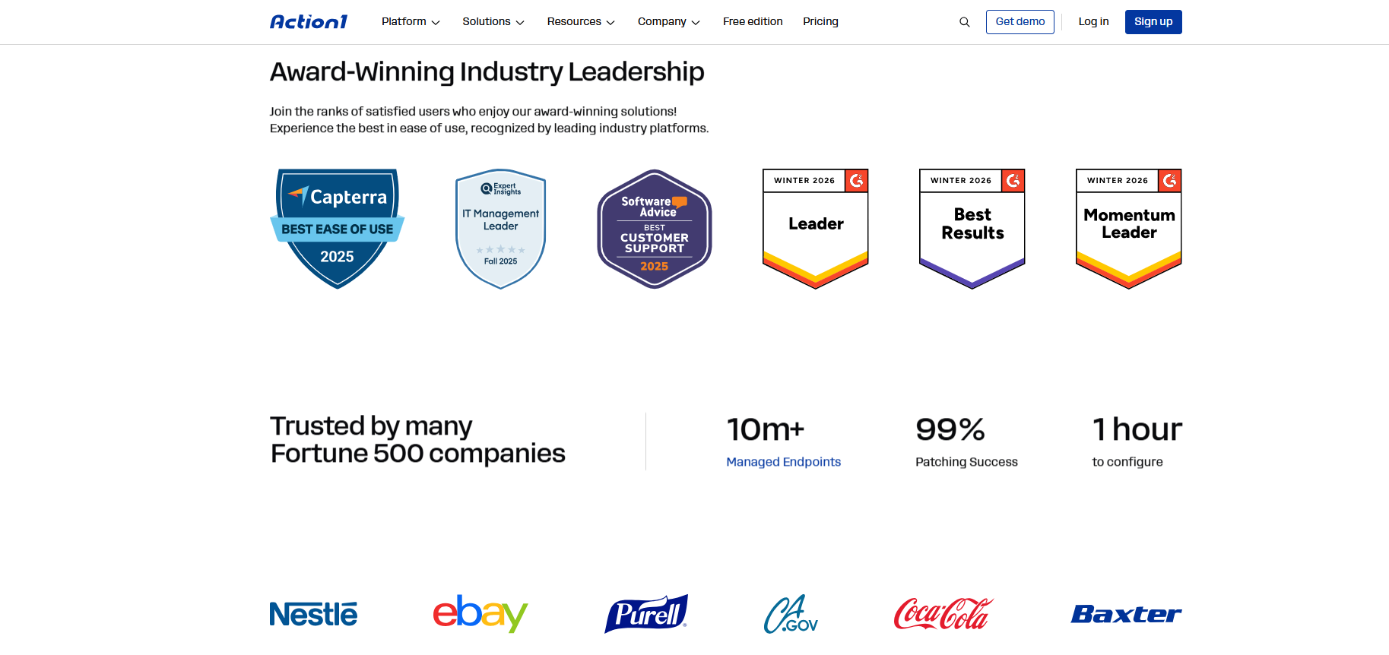Expand the Solutions dropdown menu
The height and width of the screenshot is (655, 1389).
(493, 22)
